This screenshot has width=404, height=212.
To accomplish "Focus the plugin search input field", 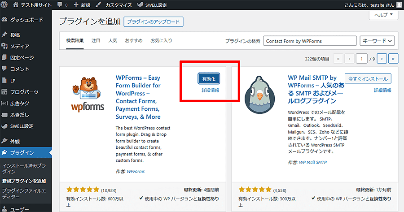I will [310, 41].
